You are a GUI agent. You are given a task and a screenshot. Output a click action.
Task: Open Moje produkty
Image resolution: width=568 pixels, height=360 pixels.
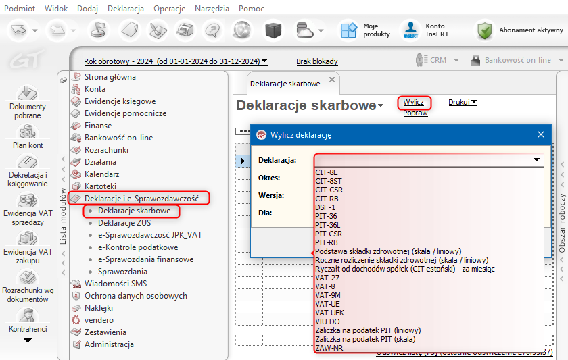366,30
